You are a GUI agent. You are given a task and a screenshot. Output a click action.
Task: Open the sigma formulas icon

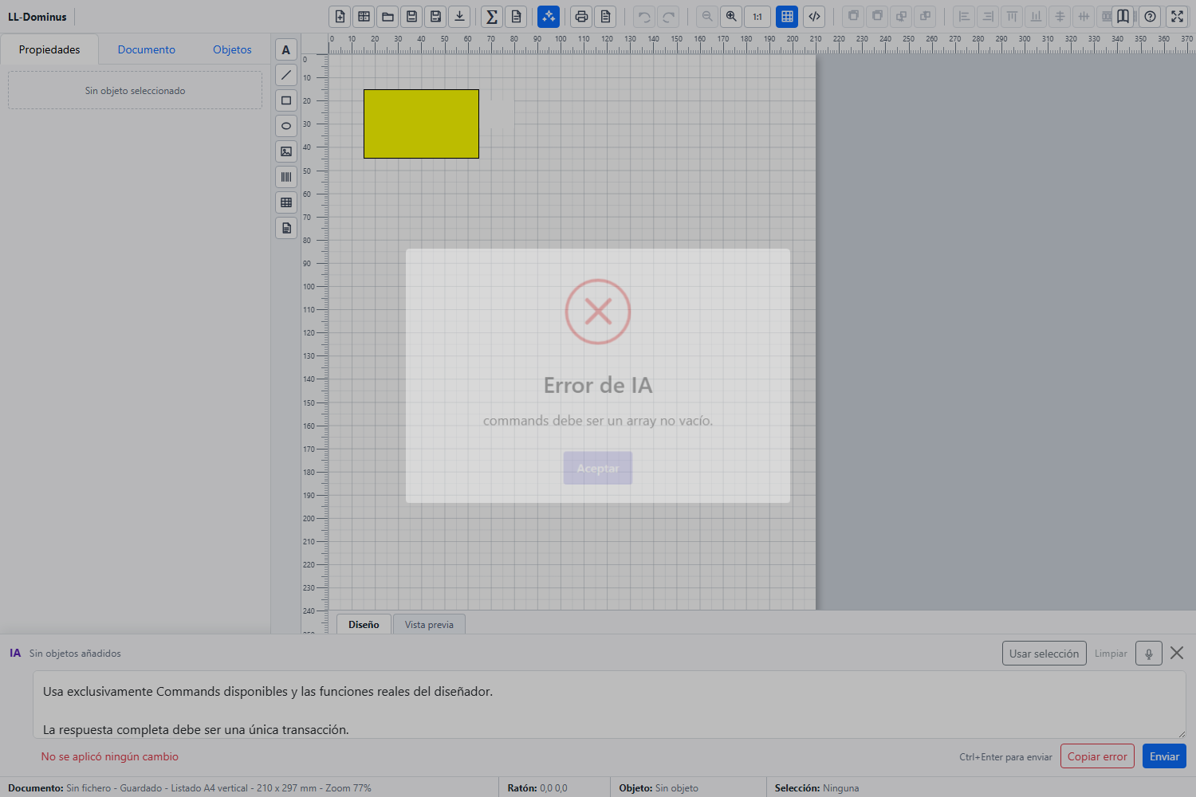click(492, 17)
